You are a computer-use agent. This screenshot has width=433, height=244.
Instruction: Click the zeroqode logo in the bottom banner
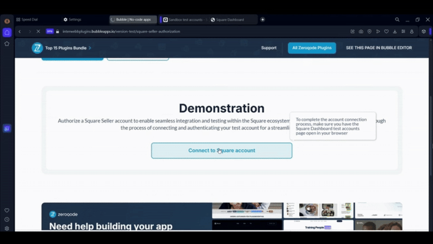[63, 214]
